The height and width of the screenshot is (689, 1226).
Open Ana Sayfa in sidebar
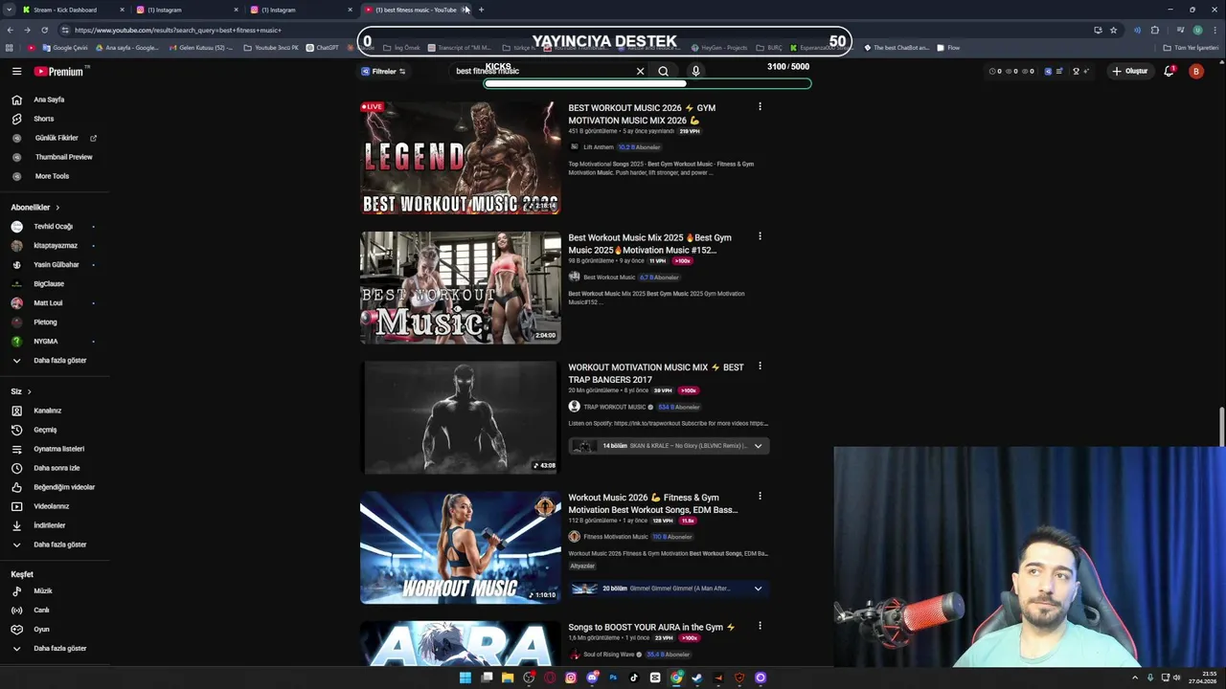tap(50, 100)
